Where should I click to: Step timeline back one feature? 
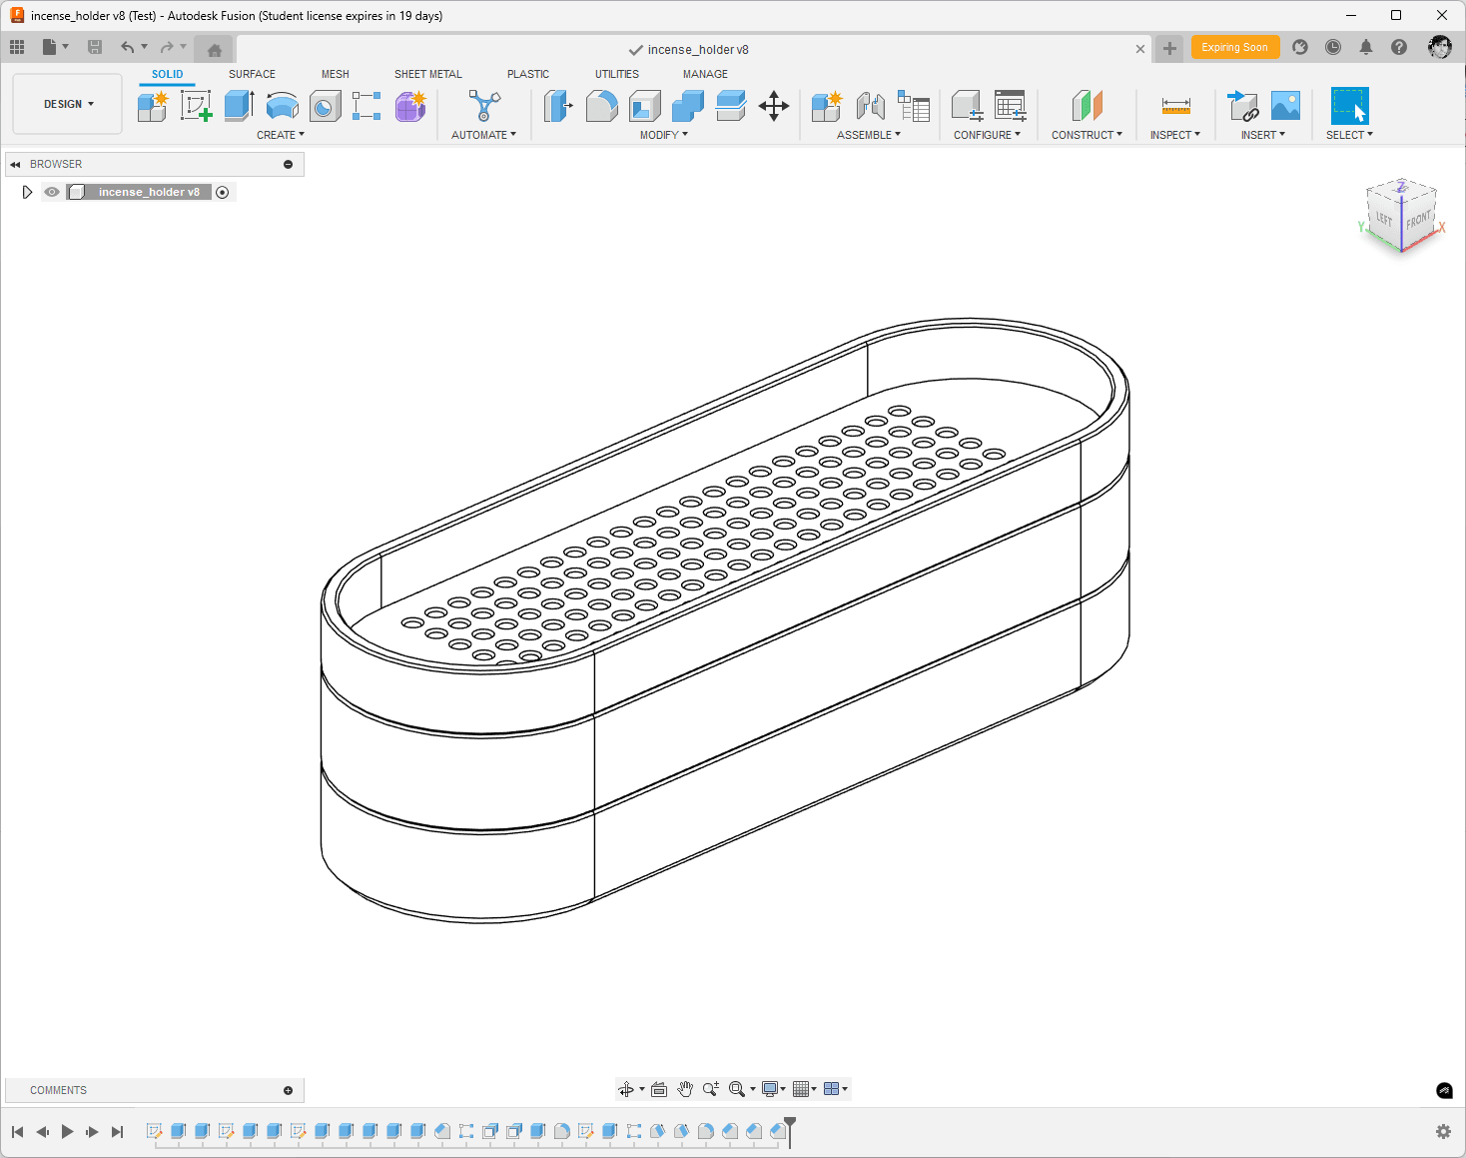tap(42, 1132)
